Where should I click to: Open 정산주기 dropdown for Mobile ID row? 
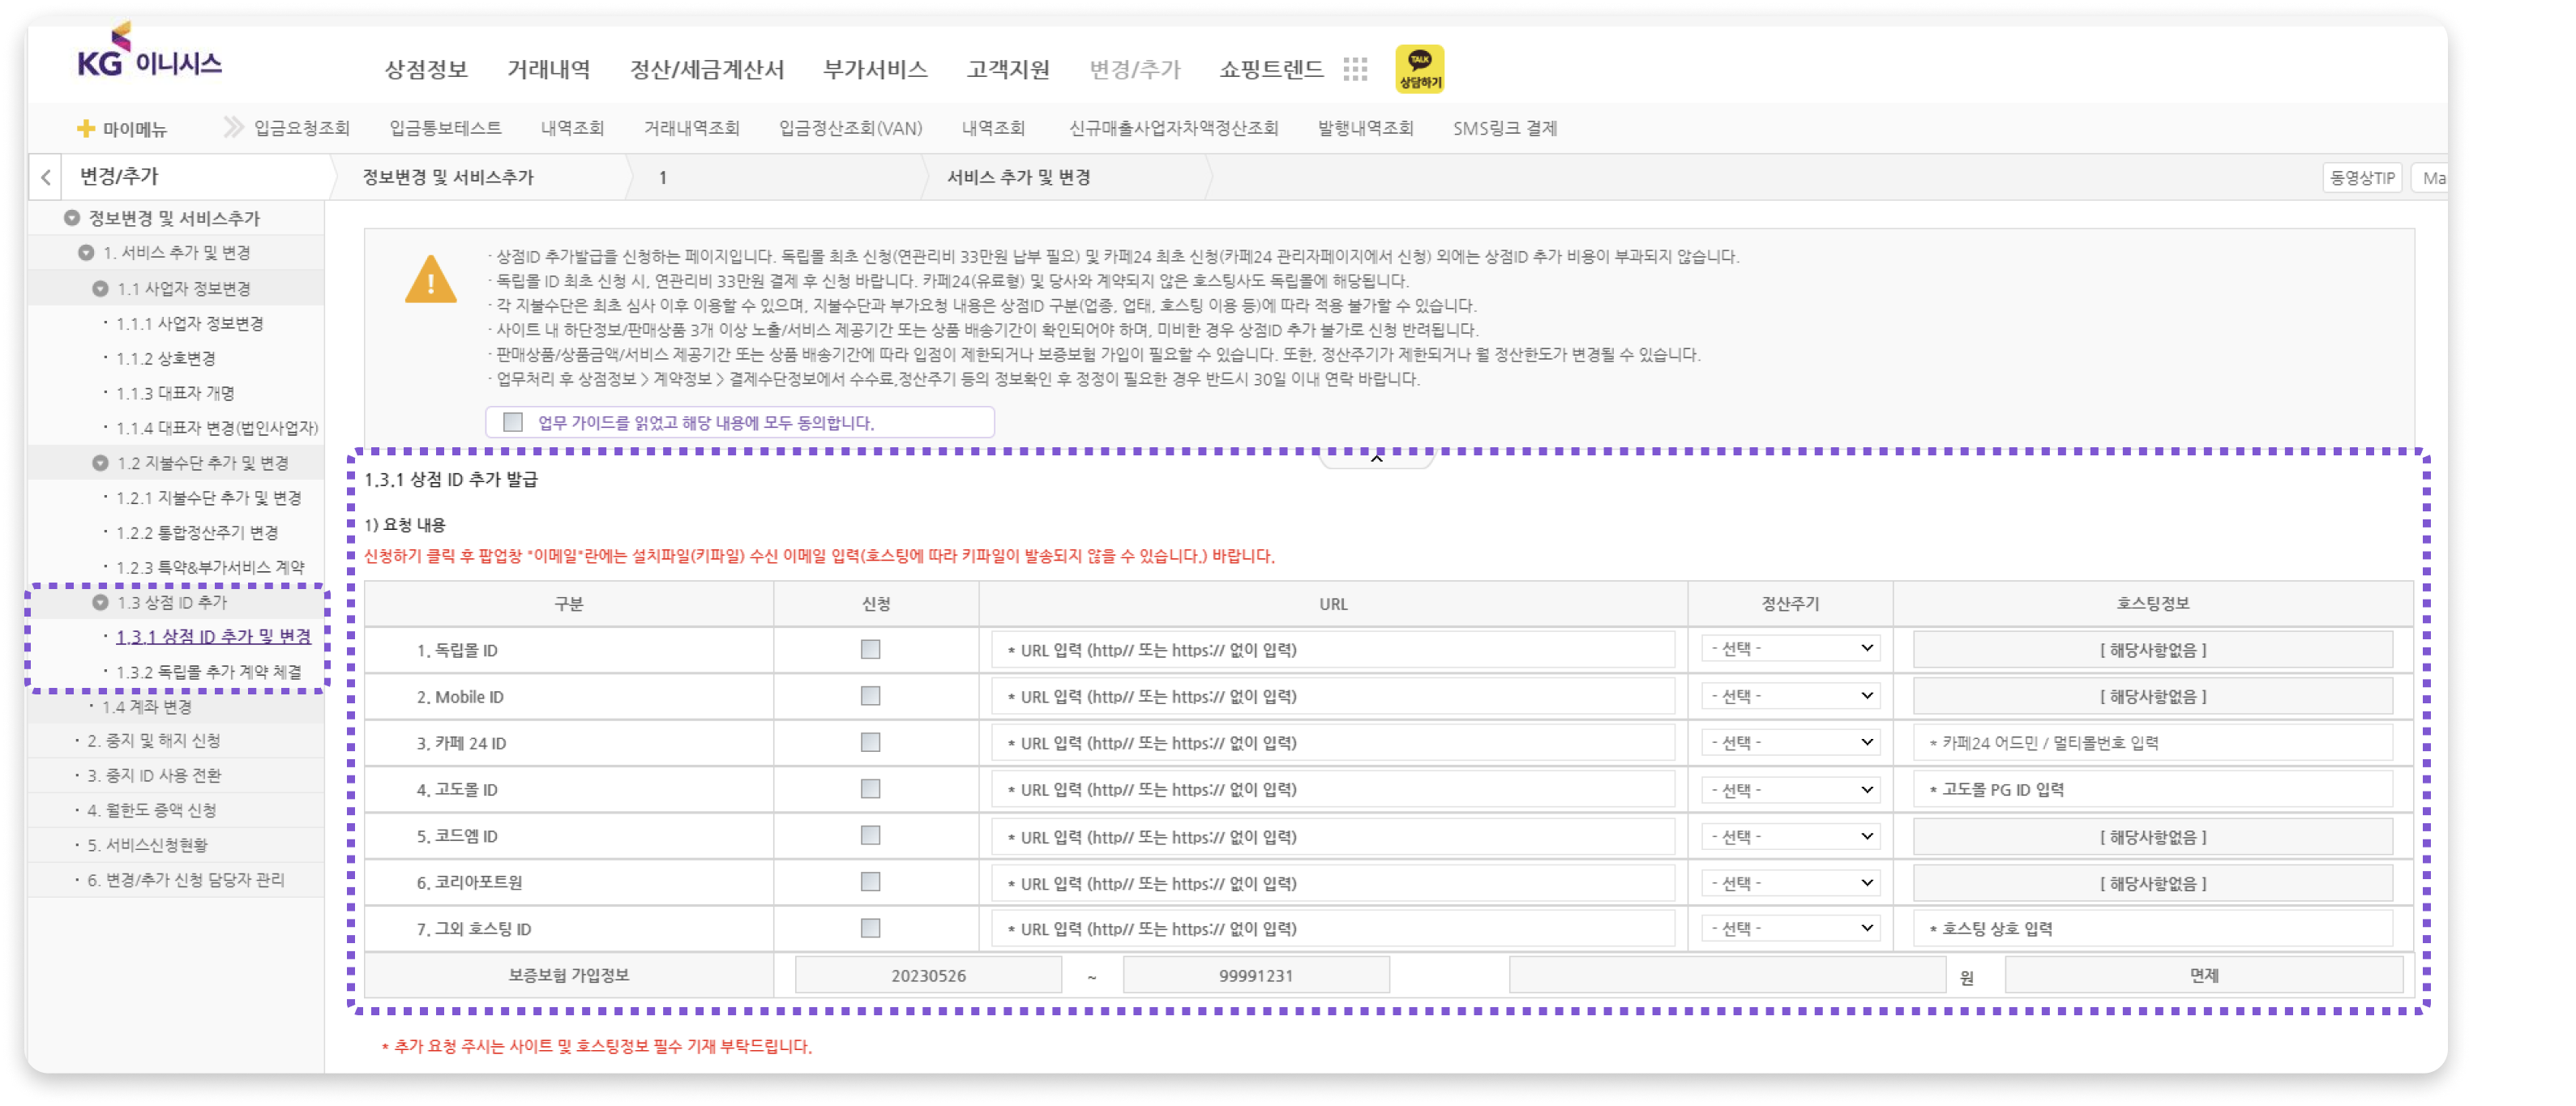1790,696
